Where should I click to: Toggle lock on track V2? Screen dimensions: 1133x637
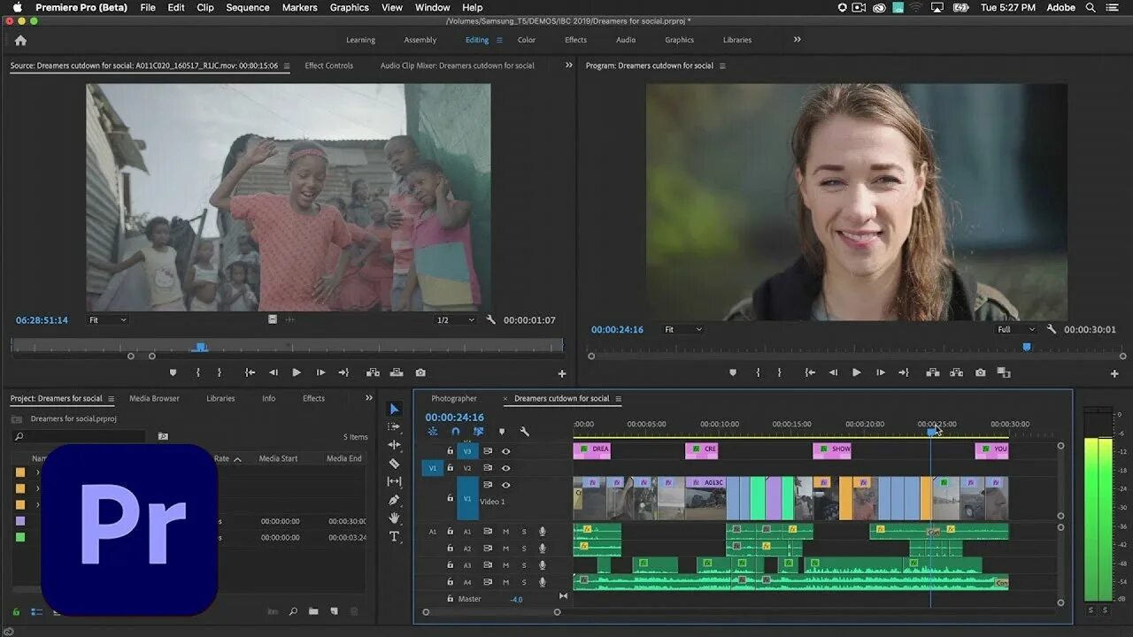click(450, 468)
